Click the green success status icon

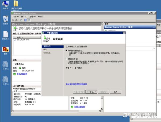20,68
